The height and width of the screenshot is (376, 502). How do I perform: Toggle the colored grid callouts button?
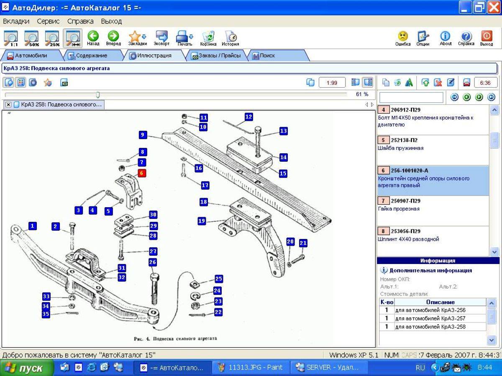coord(20,82)
